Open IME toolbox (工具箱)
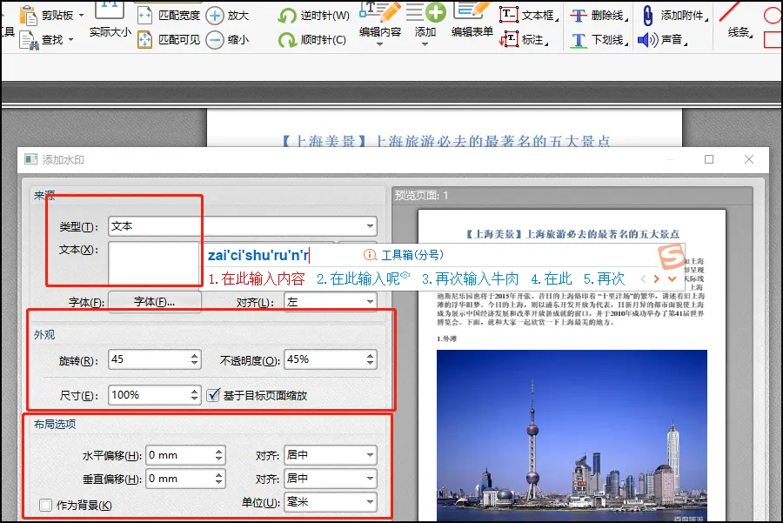 click(x=404, y=255)
